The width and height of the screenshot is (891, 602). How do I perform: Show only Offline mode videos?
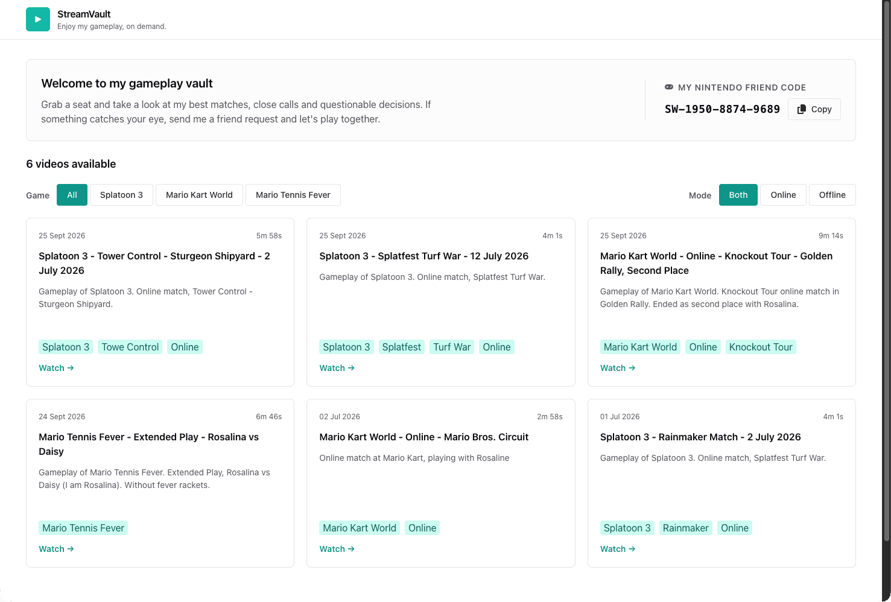[x=832, y=195]
